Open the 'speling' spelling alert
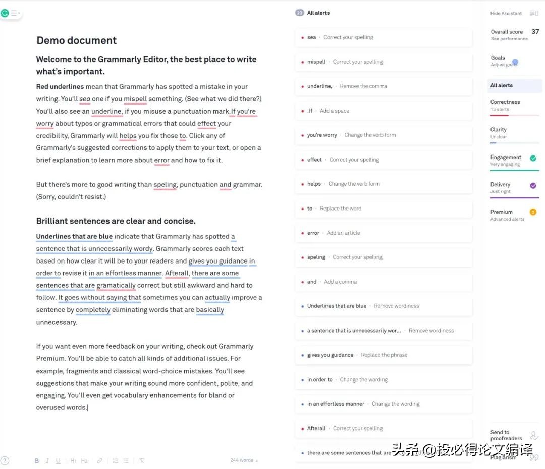 click(x=384, y=257)
